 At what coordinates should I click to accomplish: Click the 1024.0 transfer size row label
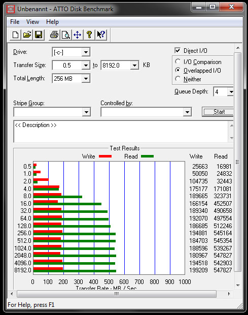pyautogui.click(x=23, y=248)
